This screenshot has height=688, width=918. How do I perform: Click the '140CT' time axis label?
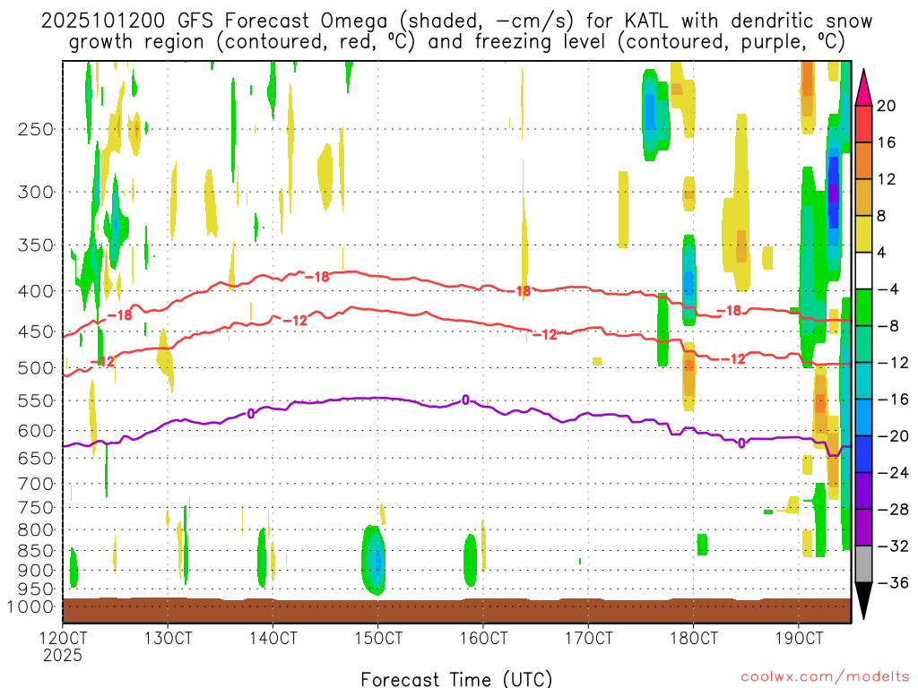(x=273, y=638)
